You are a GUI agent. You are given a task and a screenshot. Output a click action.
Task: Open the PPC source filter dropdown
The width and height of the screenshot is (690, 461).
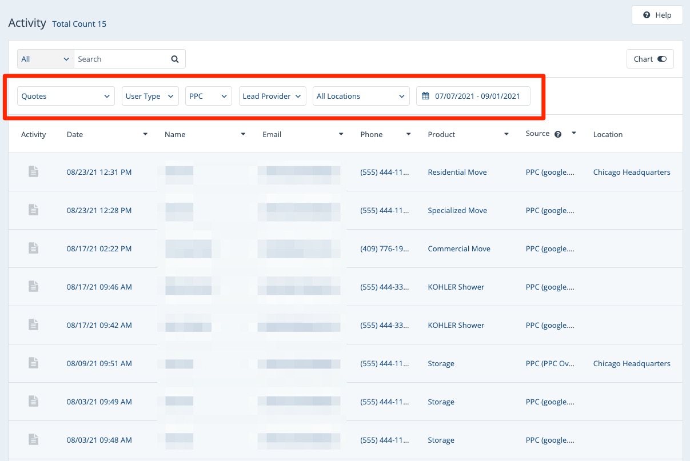click(x=208, y=96)
